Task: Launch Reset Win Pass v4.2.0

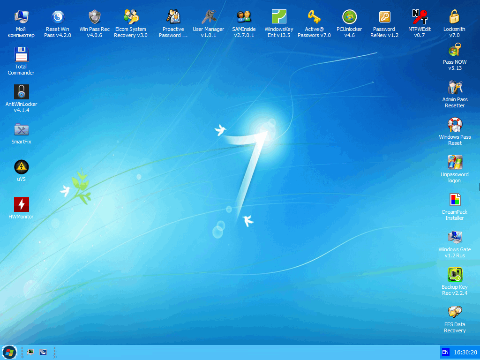Action: pos(58,17)
